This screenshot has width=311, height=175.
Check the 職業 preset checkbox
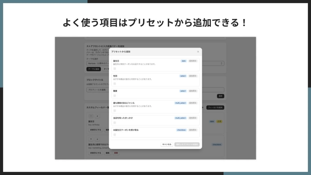click(115, 96)
